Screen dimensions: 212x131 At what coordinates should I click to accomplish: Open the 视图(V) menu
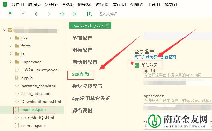pyautogui.click(x=136, y=4)
